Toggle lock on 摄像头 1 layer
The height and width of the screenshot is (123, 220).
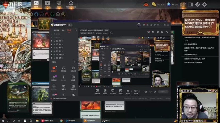(x=54, y=54)
